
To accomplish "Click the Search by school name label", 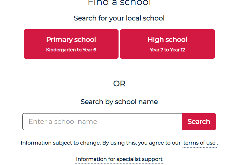I will (119, 102).
